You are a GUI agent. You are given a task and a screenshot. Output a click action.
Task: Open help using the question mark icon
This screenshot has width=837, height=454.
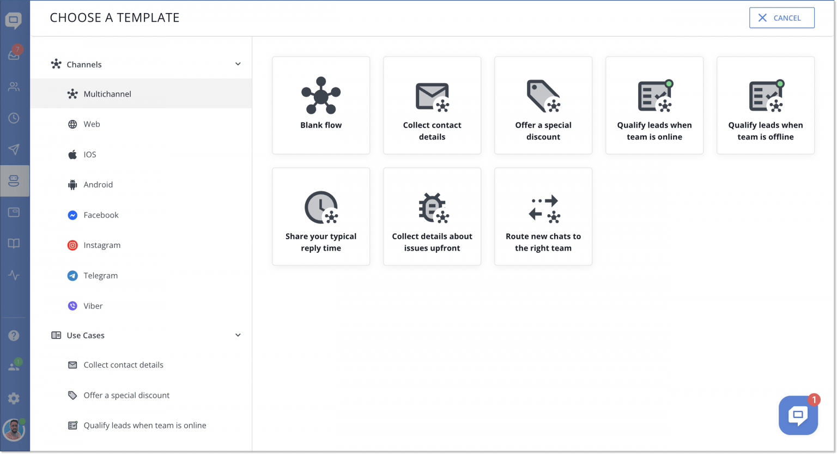[14, 335]
